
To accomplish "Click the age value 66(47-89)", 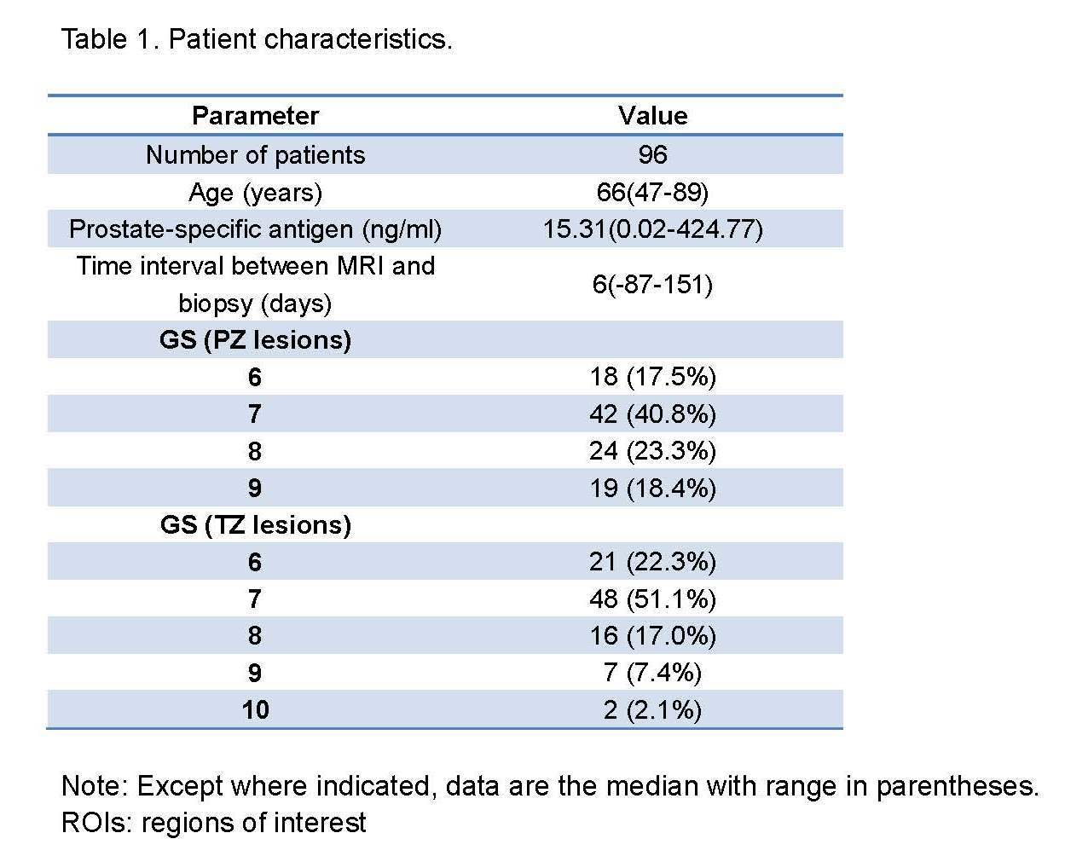I will click(x=652, y=192).
